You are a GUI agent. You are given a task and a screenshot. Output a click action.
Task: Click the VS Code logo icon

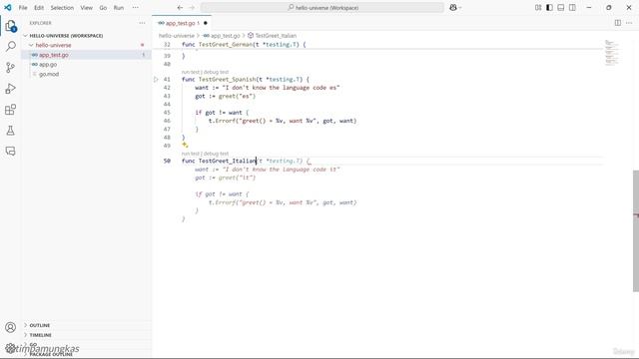[x=8, y=7]
